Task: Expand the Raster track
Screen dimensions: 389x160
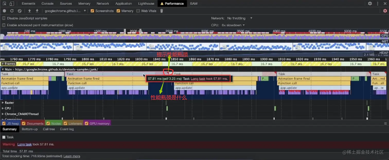Action: (x=3, y=103)
